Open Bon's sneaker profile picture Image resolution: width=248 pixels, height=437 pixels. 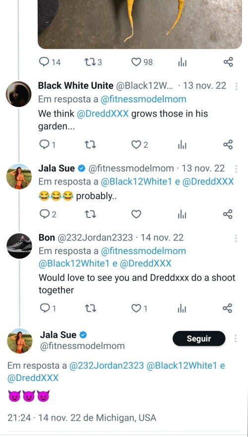(19, 246)
